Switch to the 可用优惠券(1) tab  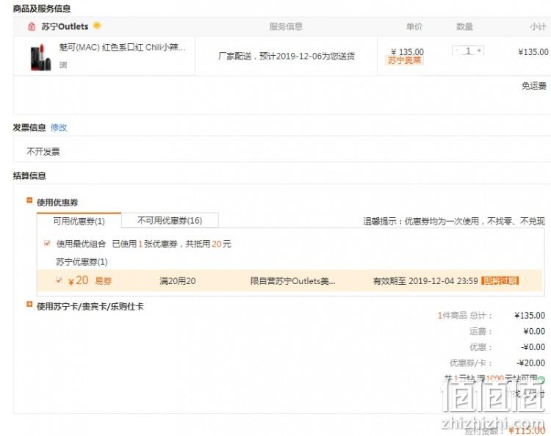(79, 221)
